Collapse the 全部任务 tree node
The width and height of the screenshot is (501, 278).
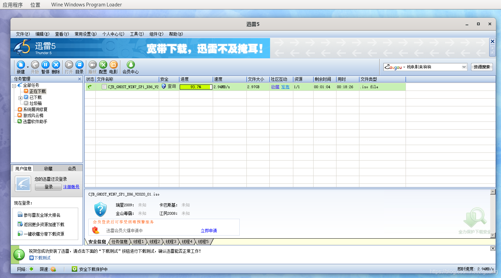pyautogui.click(x=14, y=86)
